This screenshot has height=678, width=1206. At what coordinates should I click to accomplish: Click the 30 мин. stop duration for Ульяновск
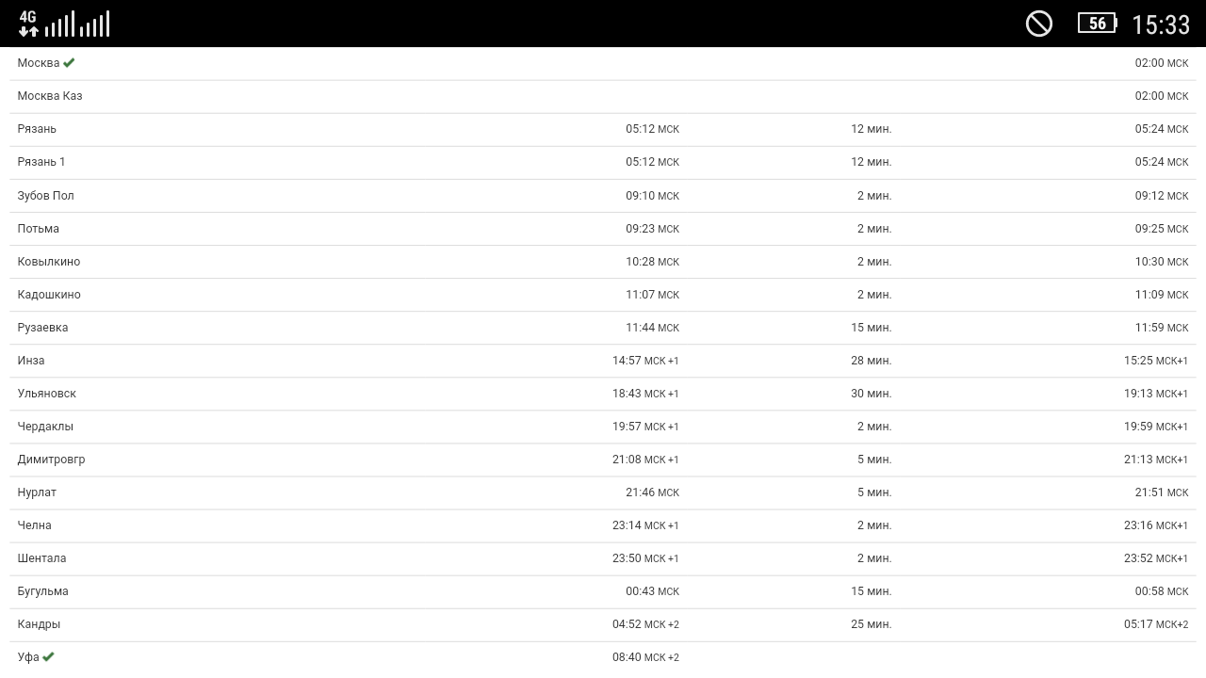pyautogui.click(x=871, y=394)
